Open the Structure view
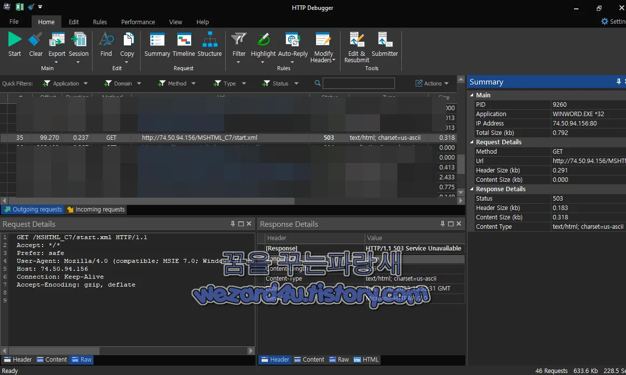Viewport: 626px width, 375px height. click(x=210, y=44)
